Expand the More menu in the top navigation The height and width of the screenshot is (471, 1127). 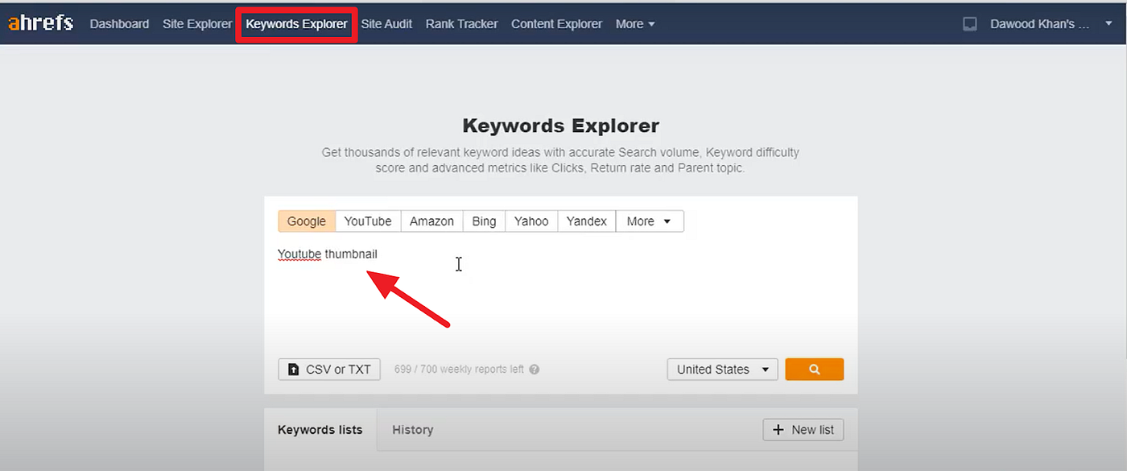coord(635,24)
